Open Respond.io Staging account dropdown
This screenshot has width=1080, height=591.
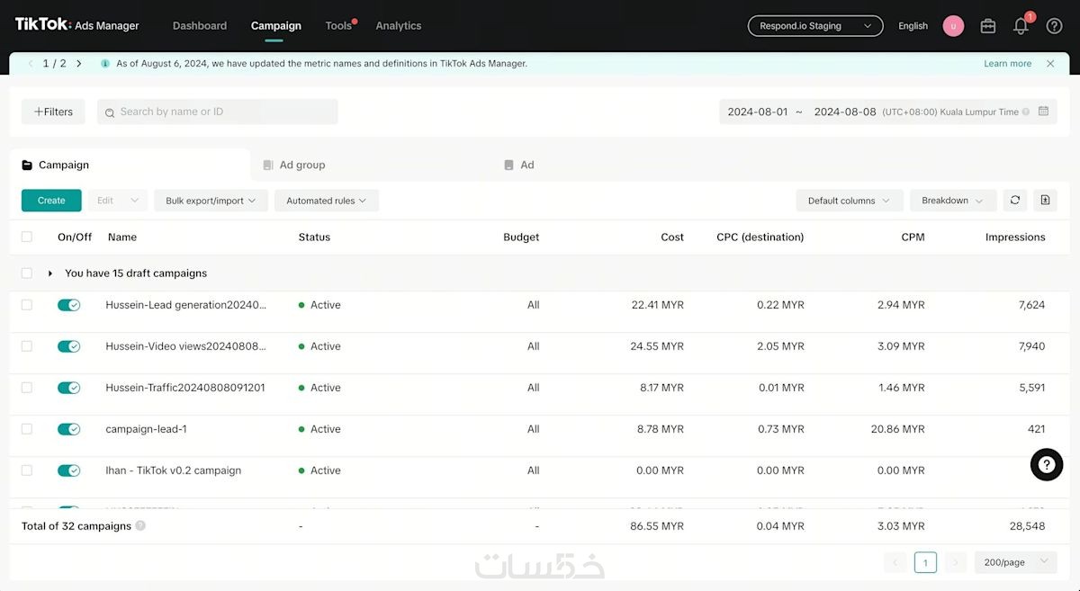(x=815, y=26)
